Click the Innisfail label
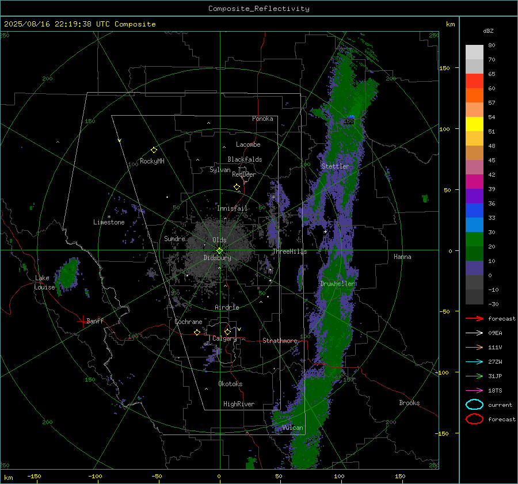 coord(232,208)
